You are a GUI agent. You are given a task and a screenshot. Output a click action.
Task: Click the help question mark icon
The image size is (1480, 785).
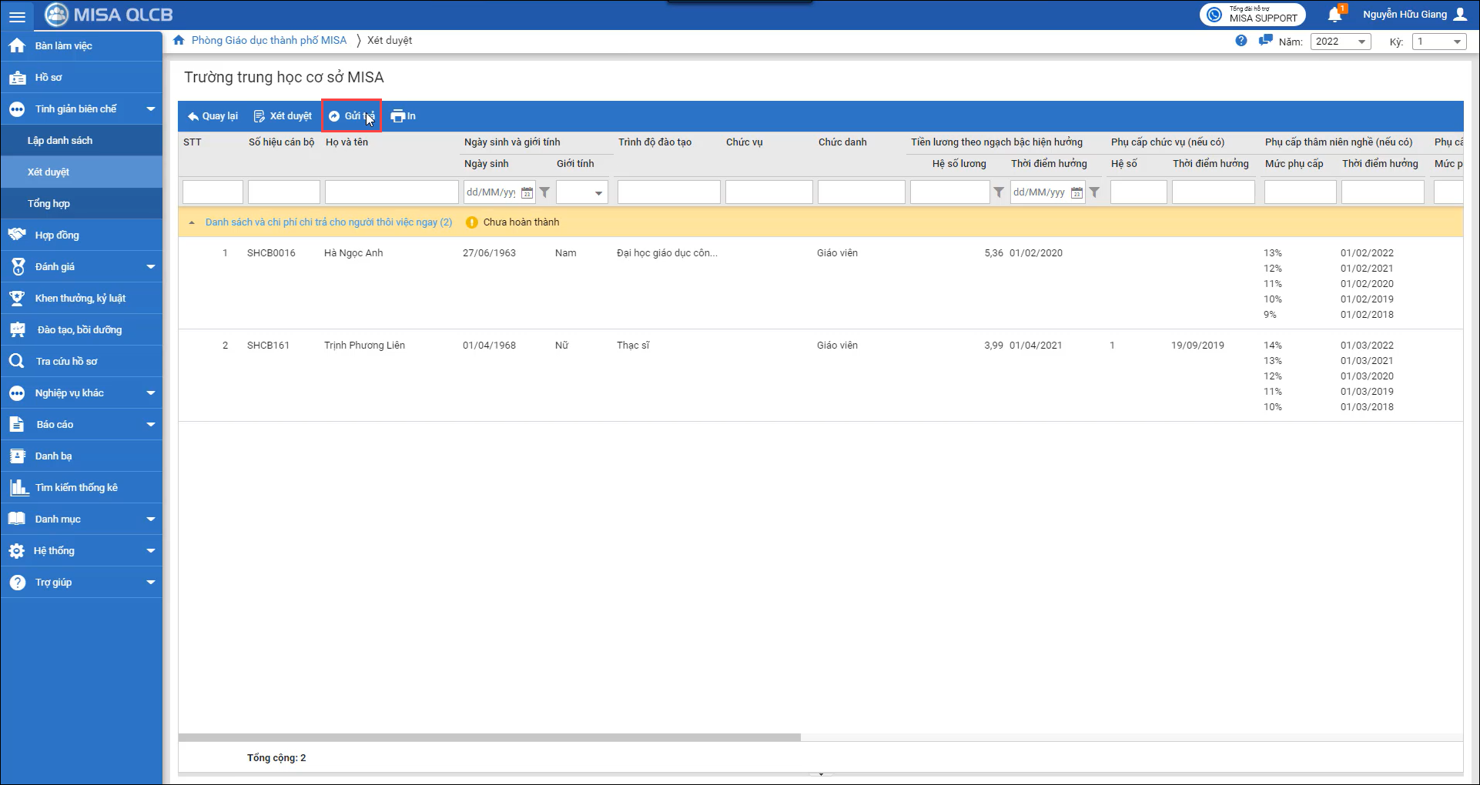(1241, 41)
